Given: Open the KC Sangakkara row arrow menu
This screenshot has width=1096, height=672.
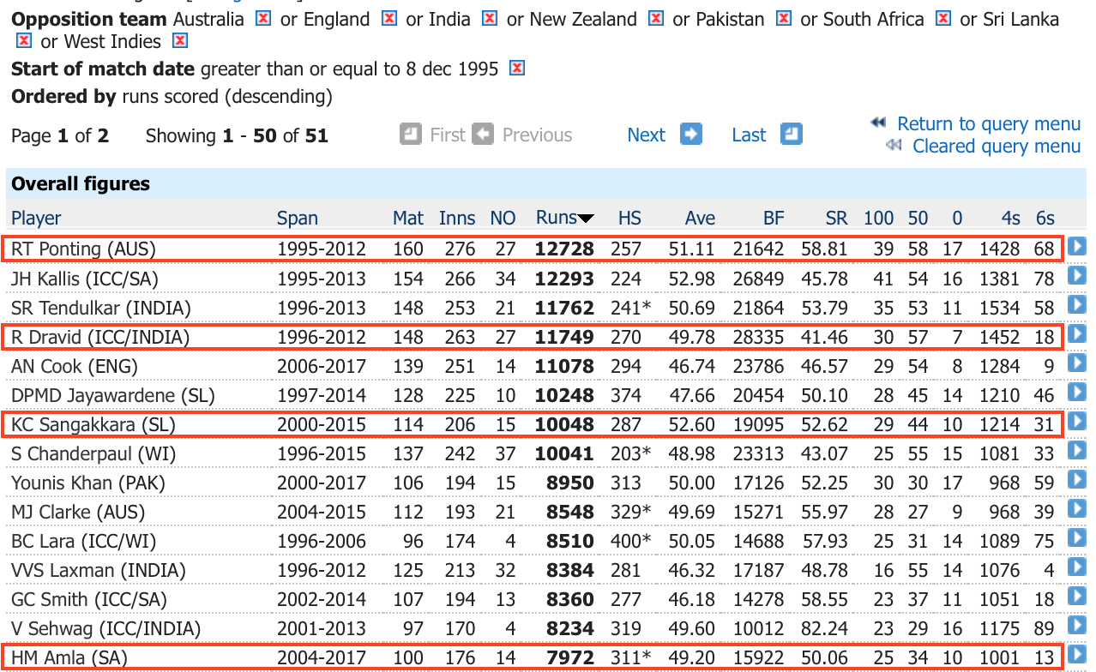Looking at the screenshot, I should click(x=1076, y=422).
